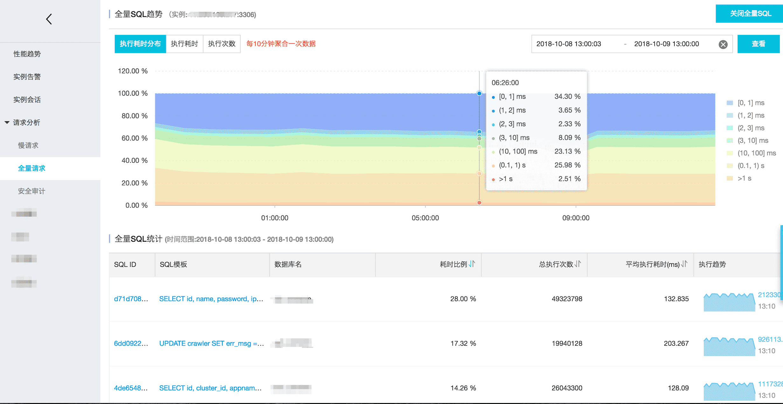Sort by 总执行次数 column arrows

[x=578, y=264]
